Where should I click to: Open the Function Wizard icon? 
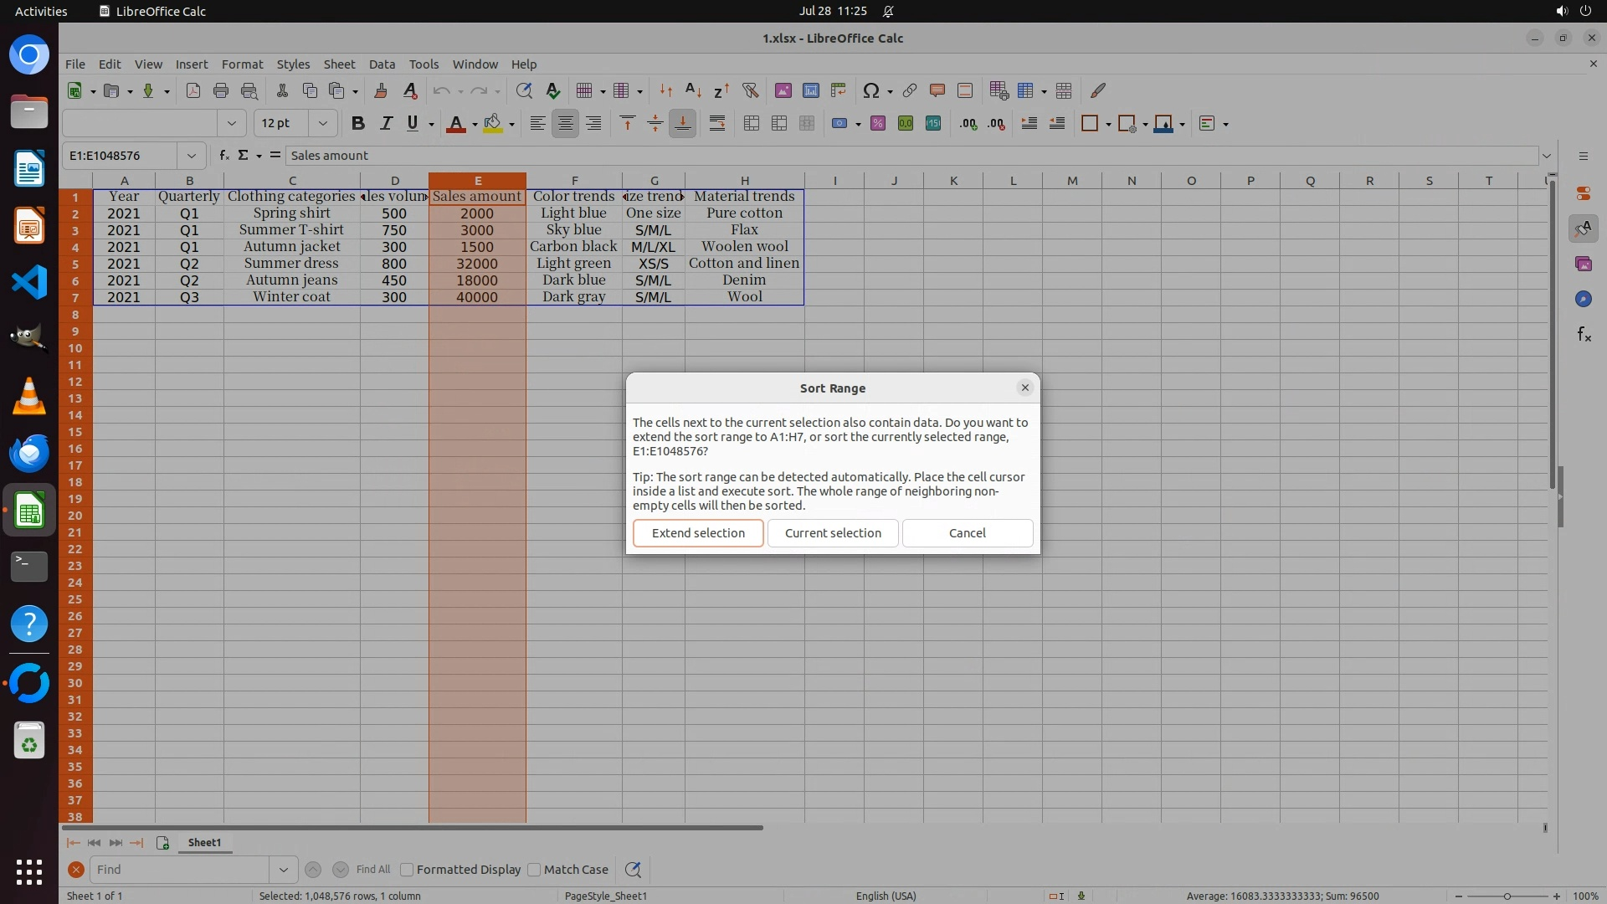point(223,155)
